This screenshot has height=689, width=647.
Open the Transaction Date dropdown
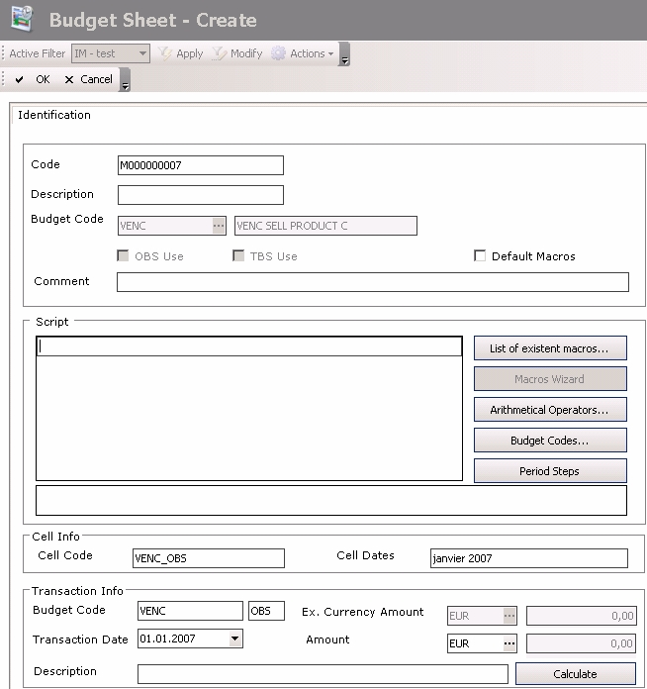(234, 640)
